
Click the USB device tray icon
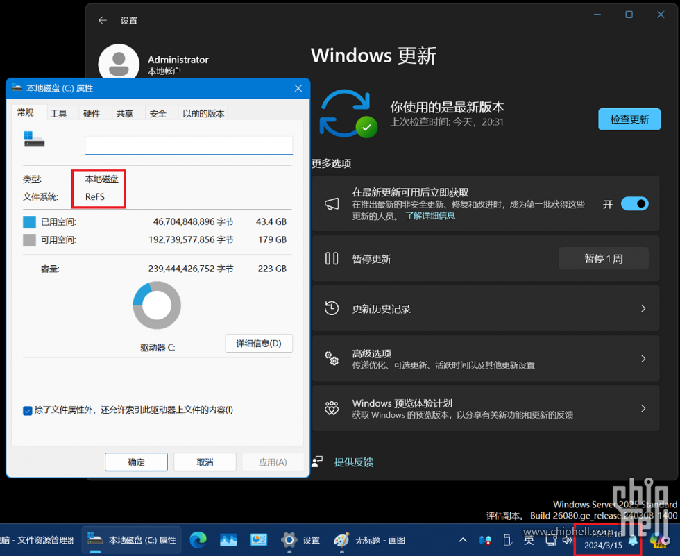click(x=507, y=541)
